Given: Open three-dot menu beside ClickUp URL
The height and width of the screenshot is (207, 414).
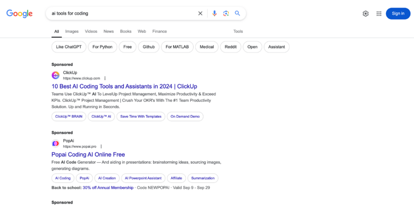Looking at the screenshot, I should [x=105, y=78].
